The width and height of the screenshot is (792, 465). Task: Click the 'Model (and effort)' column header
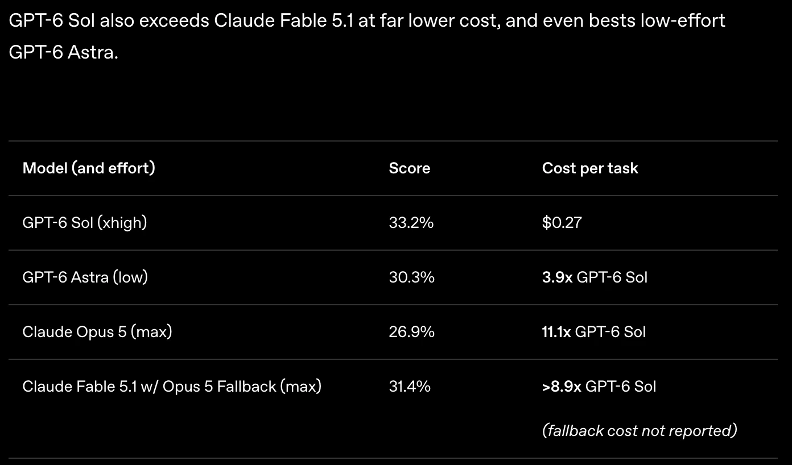coord(89,168)
